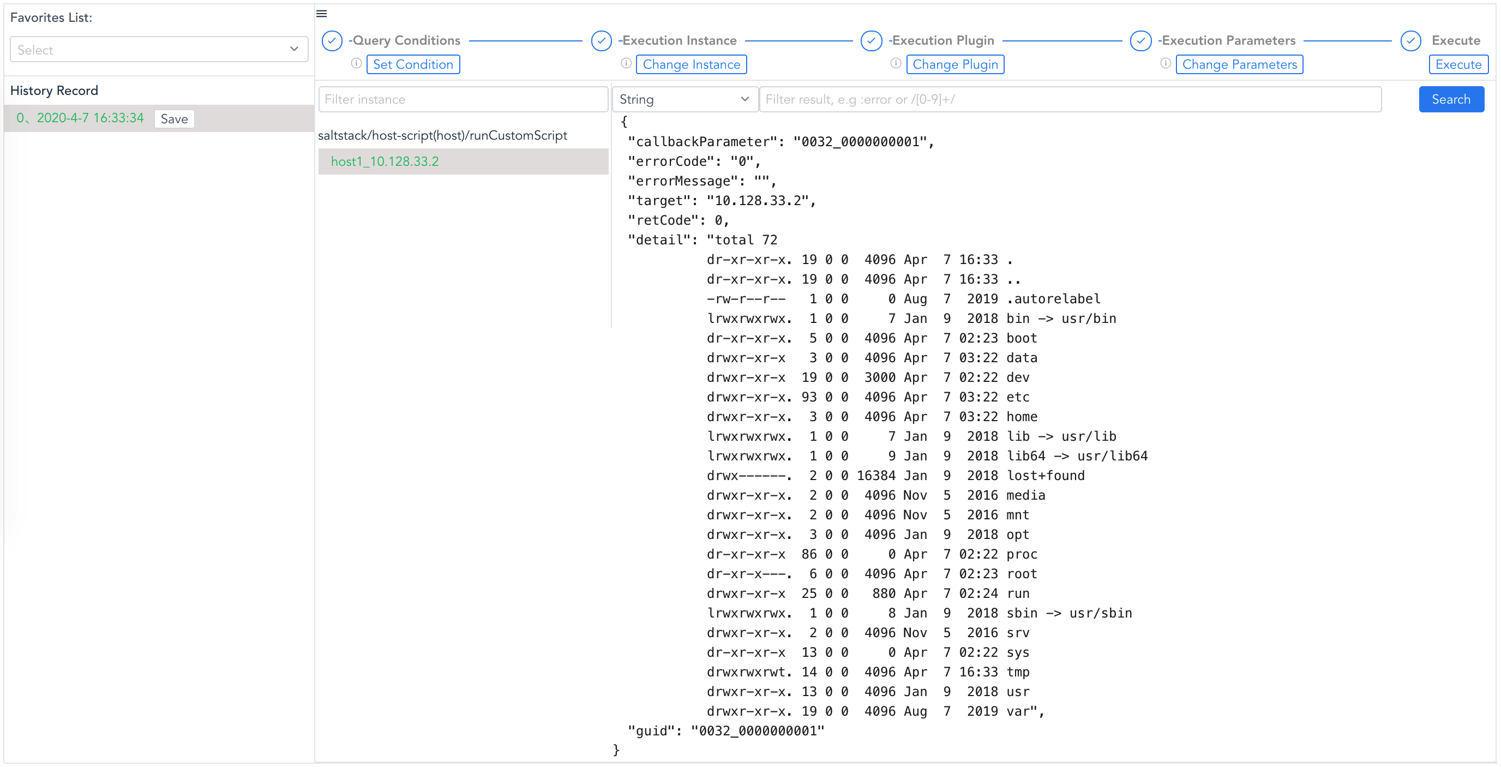Open the String filter type dropdown
The image size is (1501, 767).
coord(685,99)
